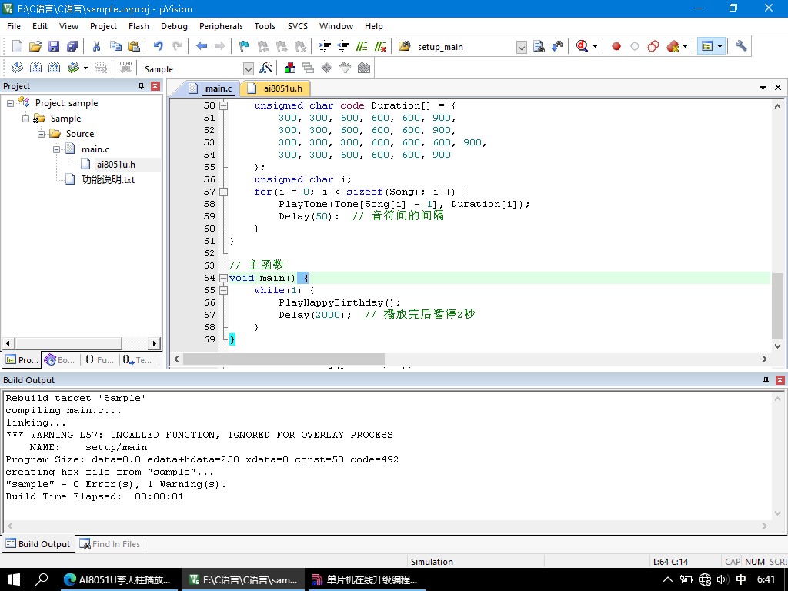Open the Manage Project Items colored blocks icon
Screen dimensions: 788x591
290,68
